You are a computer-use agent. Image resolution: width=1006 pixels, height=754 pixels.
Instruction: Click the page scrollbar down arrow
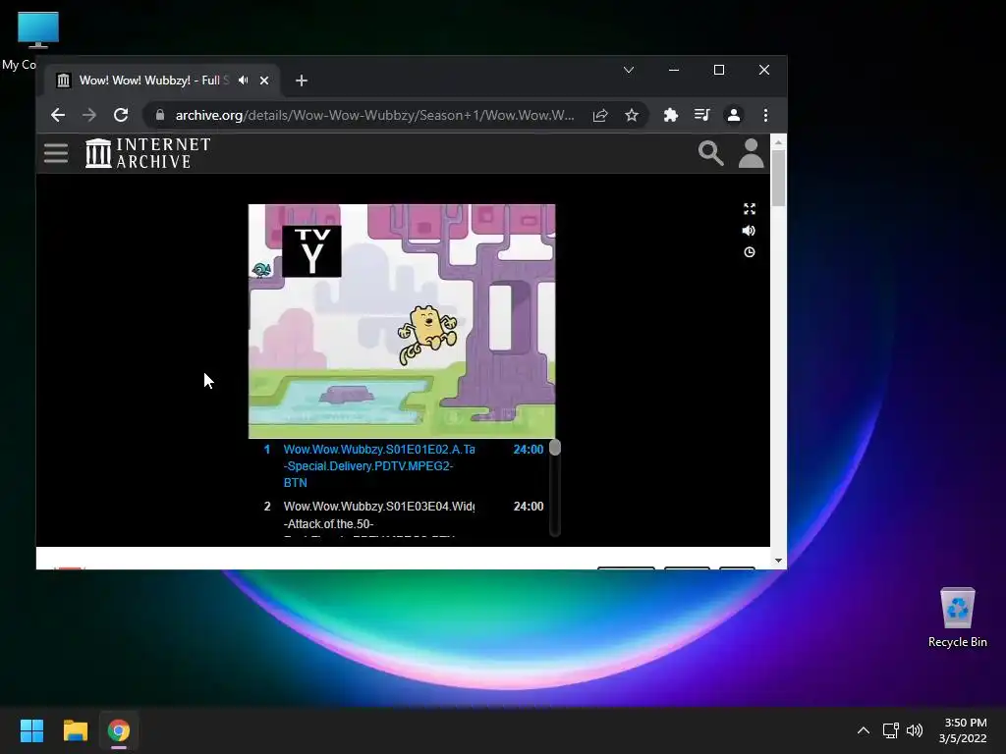[x=778, y=561]
